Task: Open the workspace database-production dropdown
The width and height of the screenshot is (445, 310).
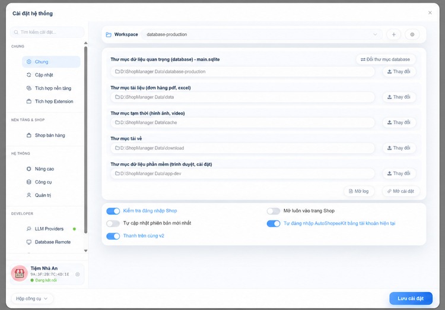Action: 262,34
